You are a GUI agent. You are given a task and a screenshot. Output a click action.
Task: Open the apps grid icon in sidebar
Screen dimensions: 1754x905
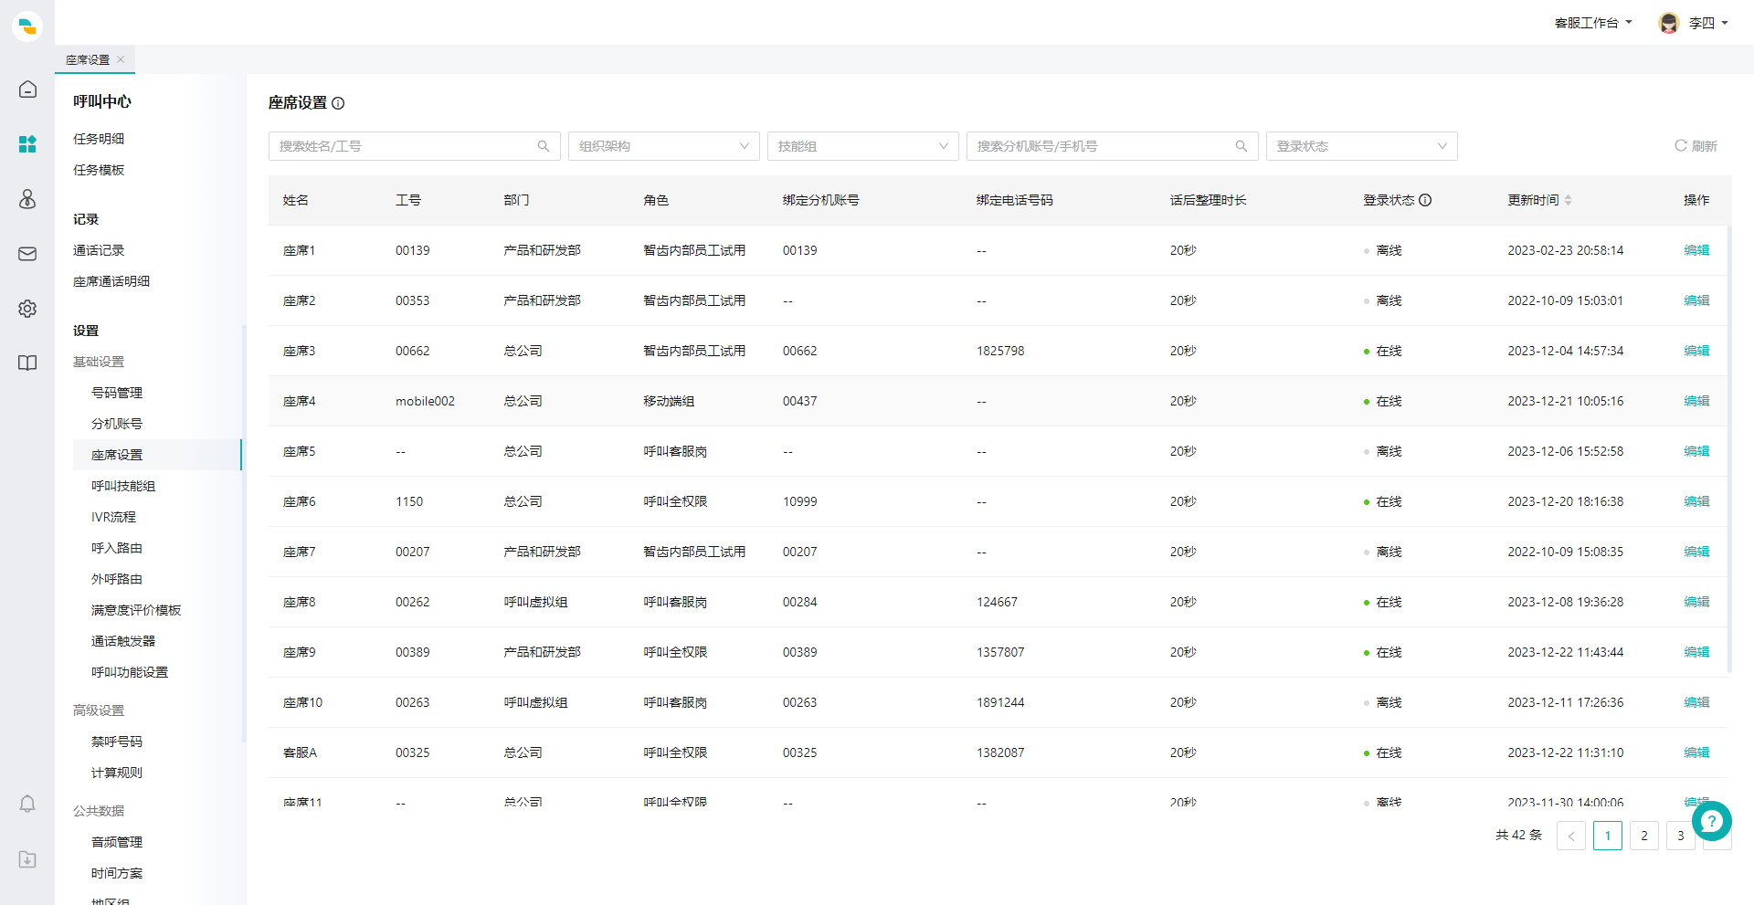tap(27, 144)
